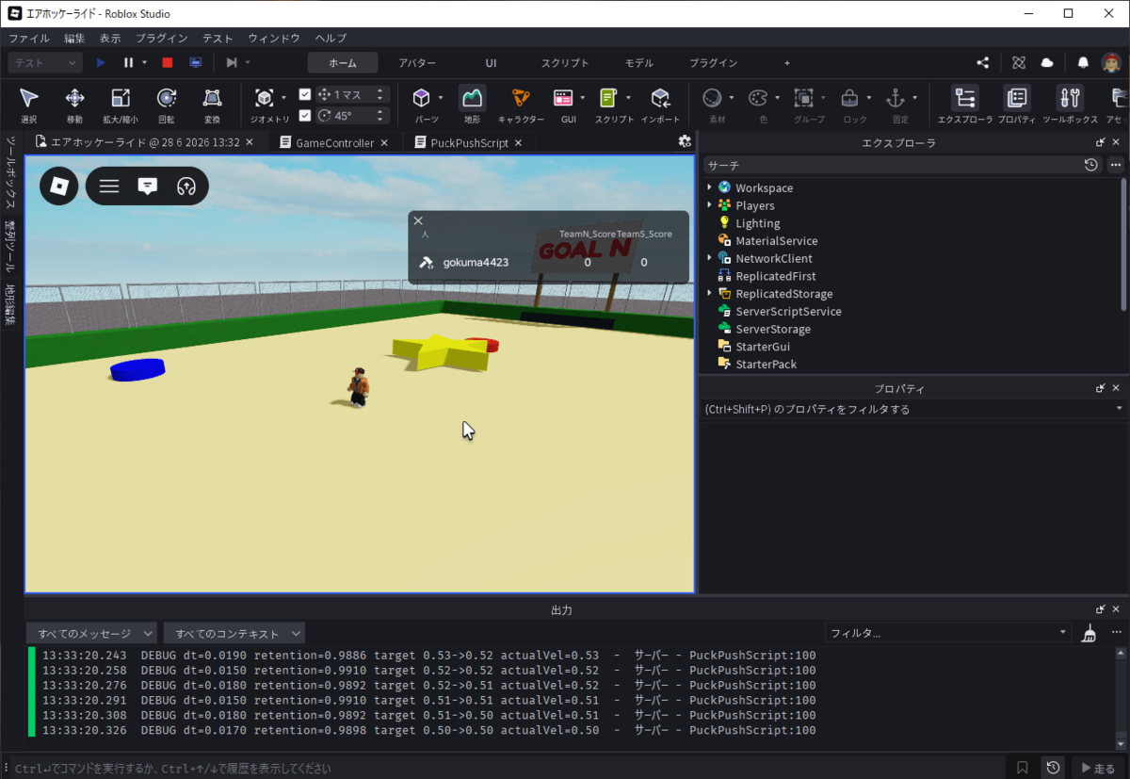The width and height of the screenshot is (1130, 779).
Task: Click the cloud icon in top bar
Action: point(1047,62)
